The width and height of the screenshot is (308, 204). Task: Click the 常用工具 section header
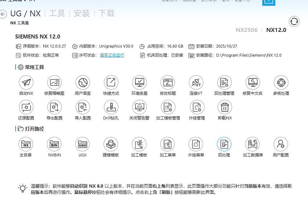pos(35,67)
